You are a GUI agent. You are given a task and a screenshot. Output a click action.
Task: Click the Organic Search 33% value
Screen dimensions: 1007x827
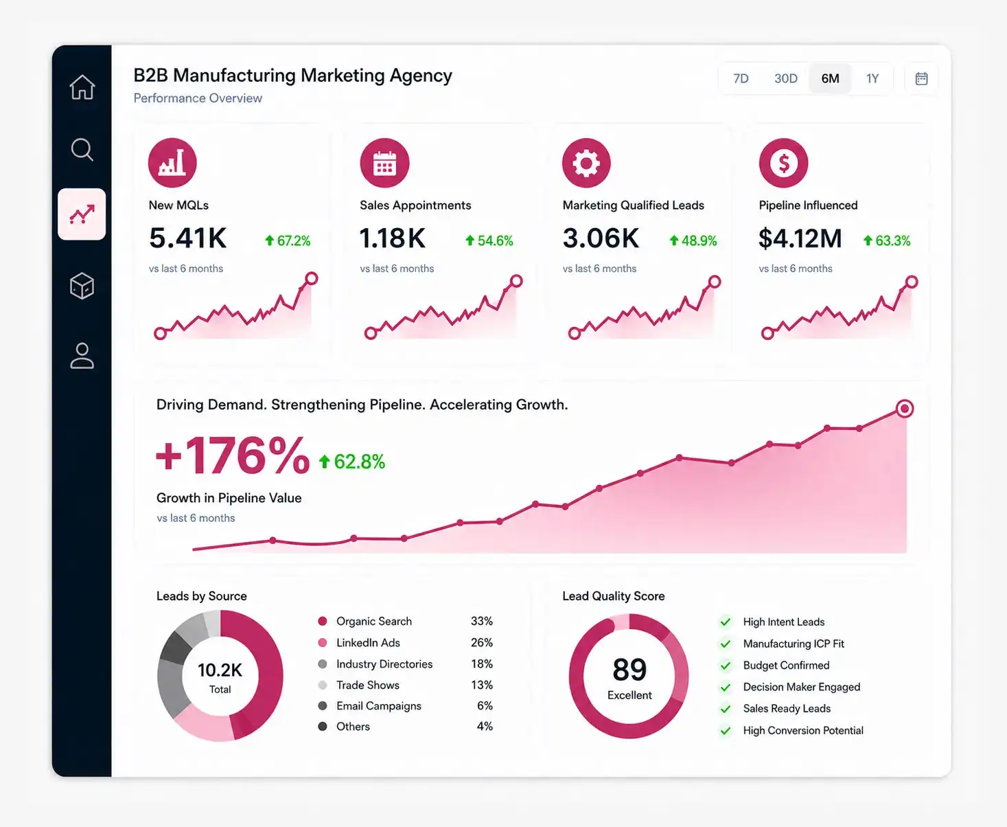tap(481, 621)
